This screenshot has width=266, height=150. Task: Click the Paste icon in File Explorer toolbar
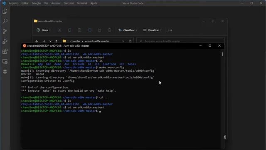79,30
